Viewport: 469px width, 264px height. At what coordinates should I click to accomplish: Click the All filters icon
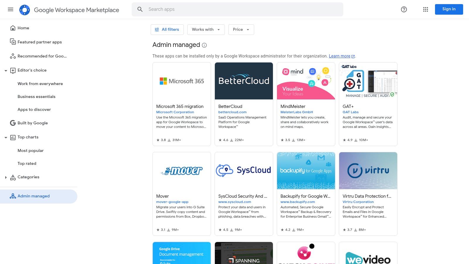point(157,29)
